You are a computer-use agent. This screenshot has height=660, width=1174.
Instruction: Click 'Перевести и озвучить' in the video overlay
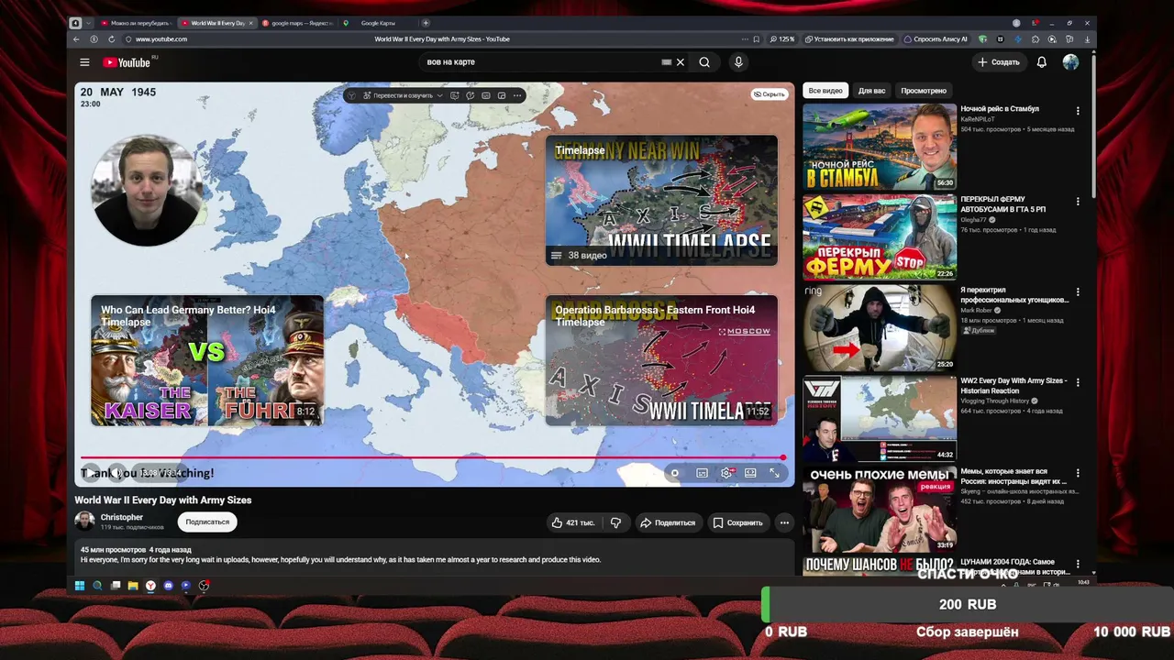397,95
